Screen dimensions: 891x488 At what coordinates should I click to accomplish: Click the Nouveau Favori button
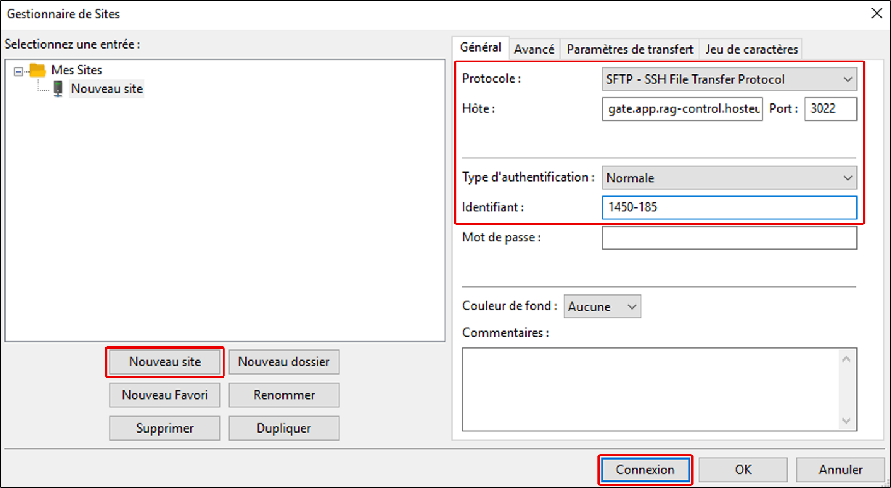[165, 395]
